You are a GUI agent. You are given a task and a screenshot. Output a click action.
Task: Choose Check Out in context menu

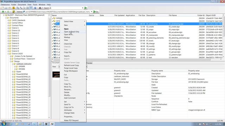click(x=73, y=44)
